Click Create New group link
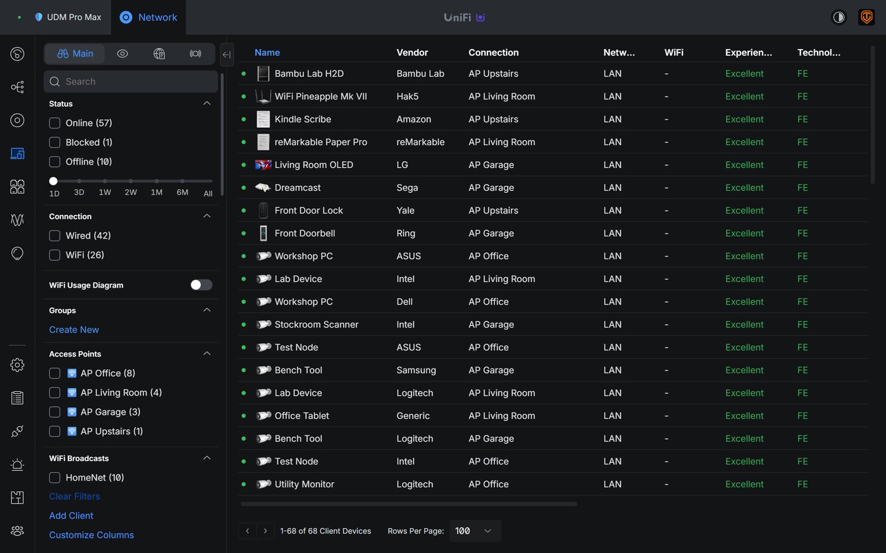The width and height of the screenshot is (886, 553). [74, 330]
